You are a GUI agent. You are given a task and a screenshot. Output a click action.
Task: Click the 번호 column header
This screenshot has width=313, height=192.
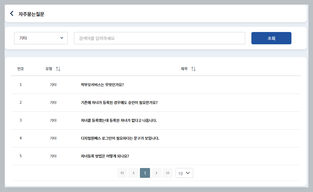(20, 69)
